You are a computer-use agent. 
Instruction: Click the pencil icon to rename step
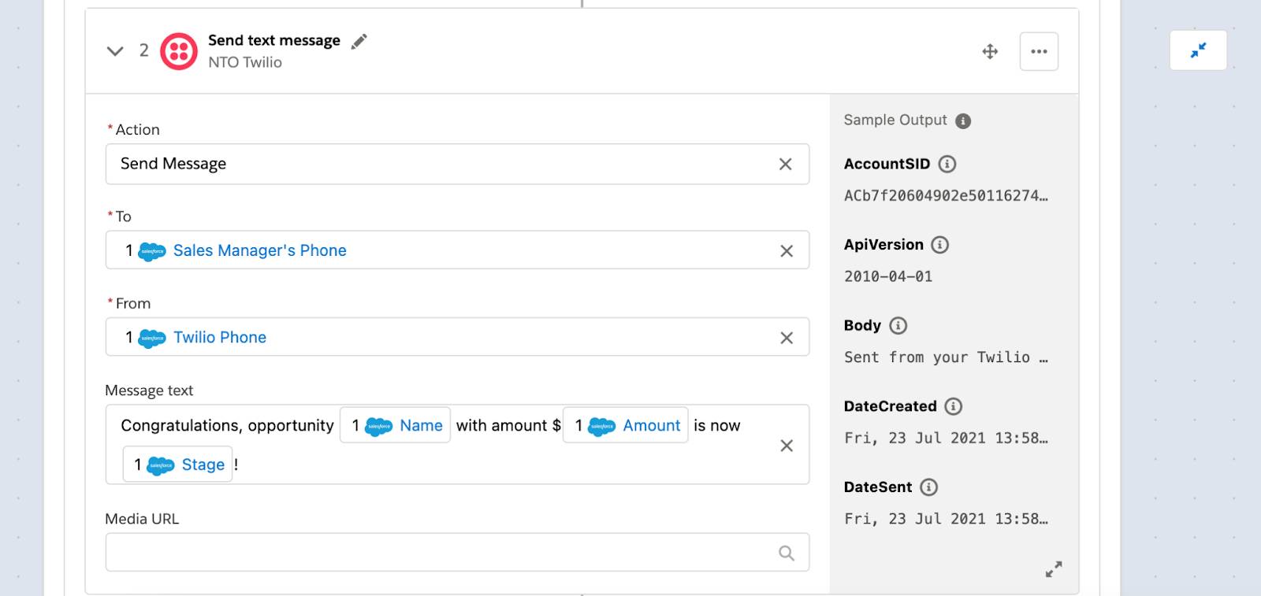tap(359, 42)
